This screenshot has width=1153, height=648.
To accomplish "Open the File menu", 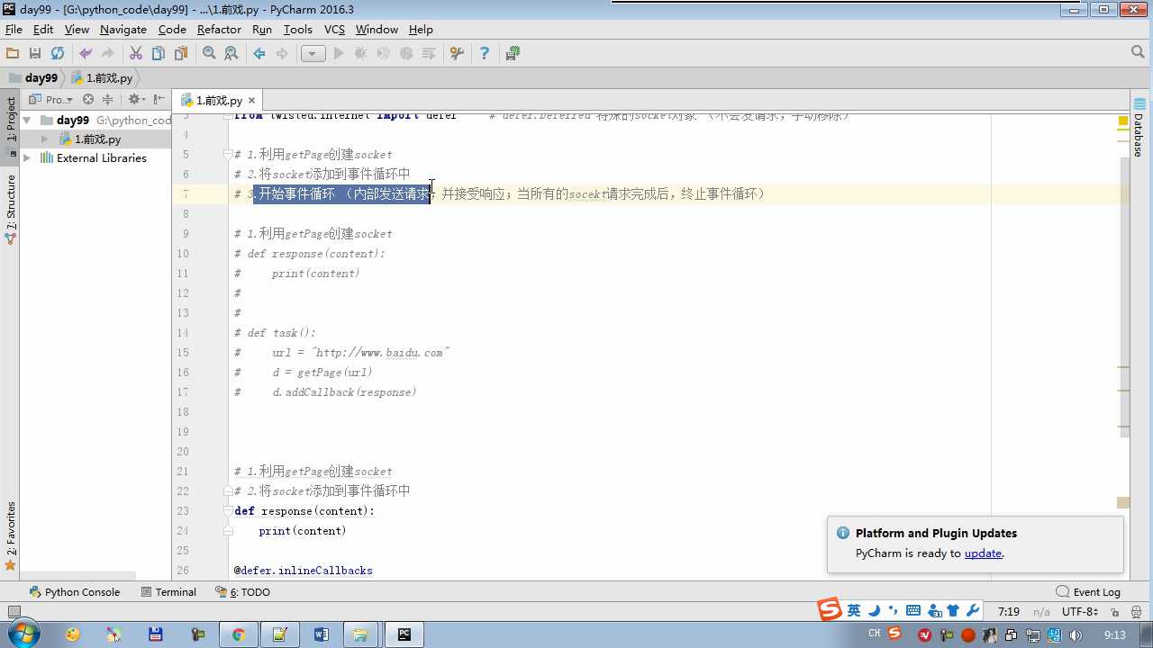I will coord(14,30).
